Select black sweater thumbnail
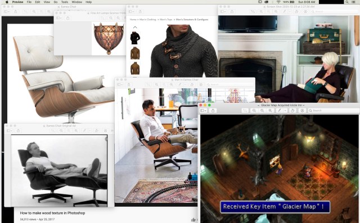The height and width of the screenshot is (223, 360). 135,38
